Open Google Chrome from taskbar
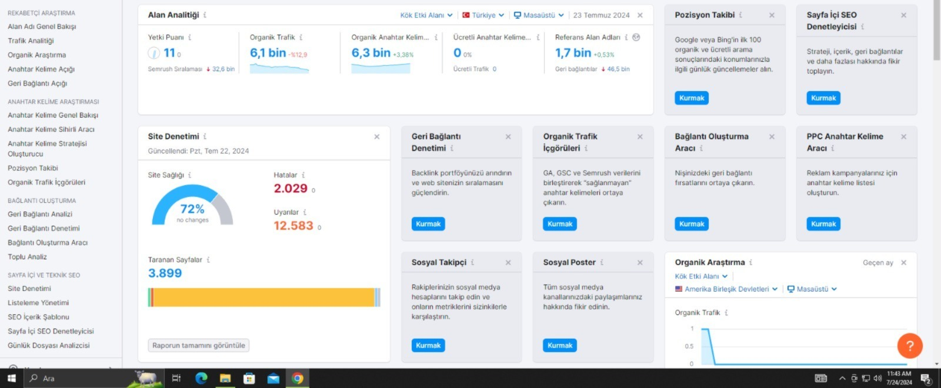The height and width of the screenshot is (388, 941). tap(298, 378)
